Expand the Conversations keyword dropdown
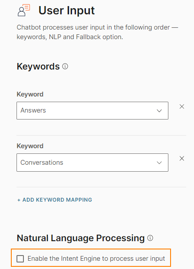 [92, 163]
